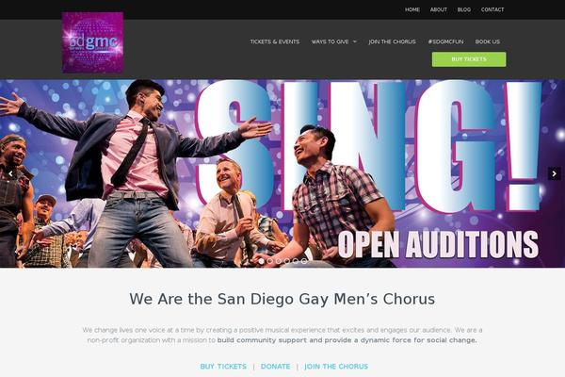Click the sdgmc disco ball logo
The image size is (565, 377).
[x=92, y=42]
